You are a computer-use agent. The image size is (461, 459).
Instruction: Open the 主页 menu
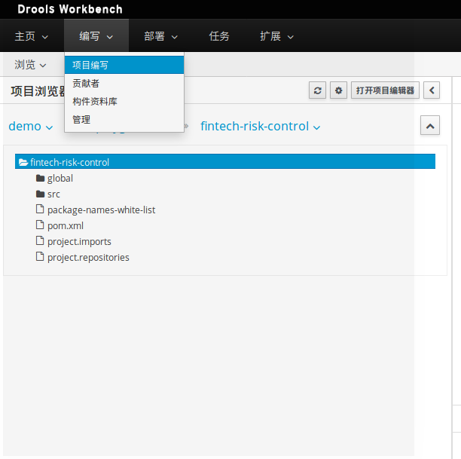32,36
